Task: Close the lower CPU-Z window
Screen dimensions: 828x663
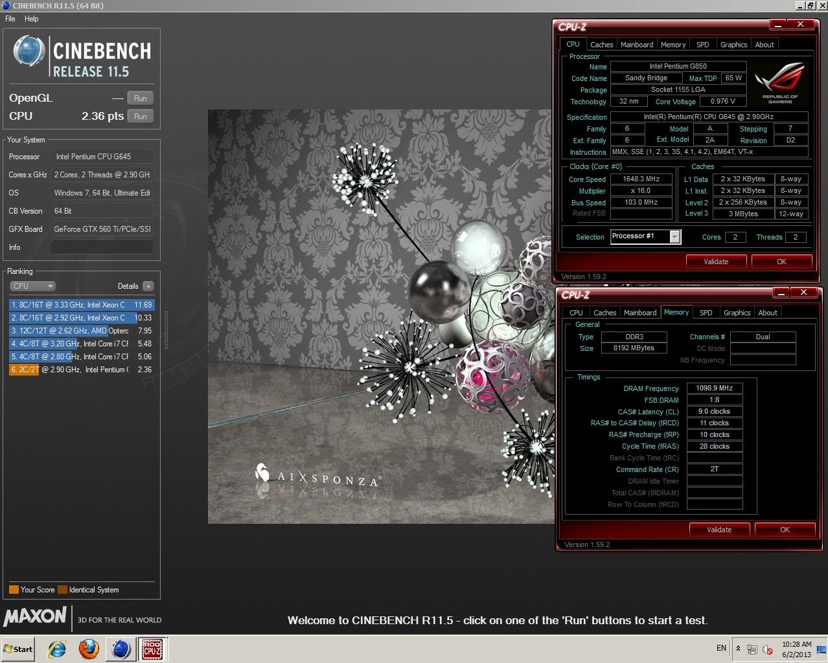Action: [x=804, y=293]
